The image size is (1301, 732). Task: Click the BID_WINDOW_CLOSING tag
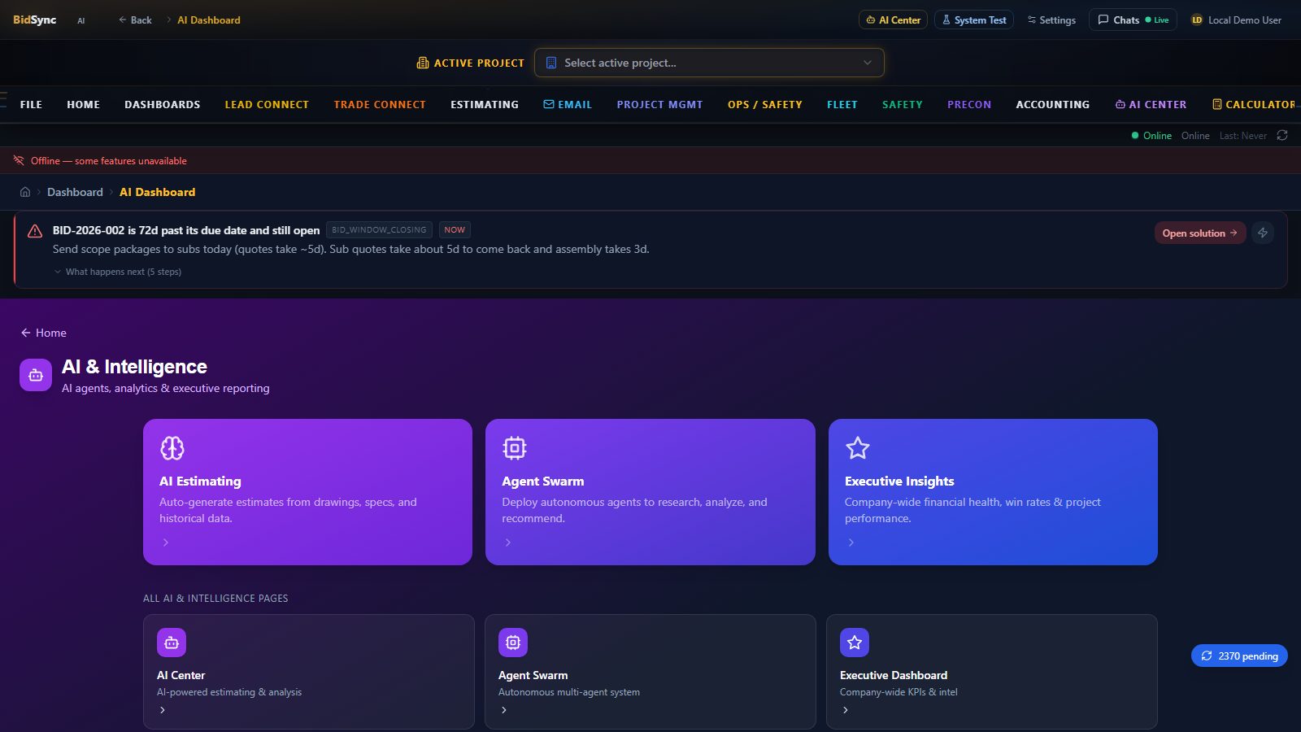click(x=379, y=230)
